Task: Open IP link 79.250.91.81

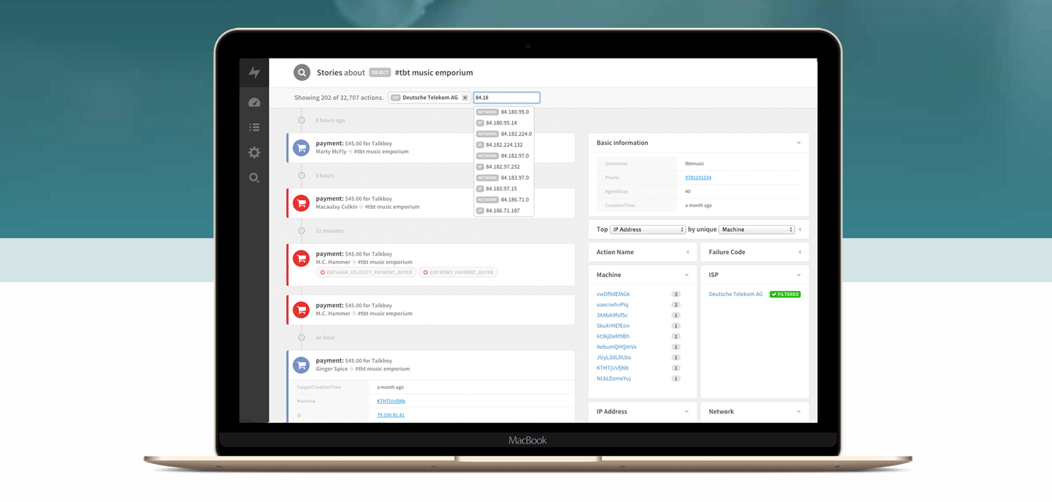Action: [391, 415]
